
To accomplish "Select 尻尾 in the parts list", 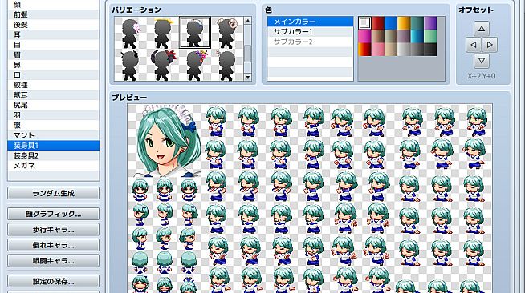I will tap(53, 105).
